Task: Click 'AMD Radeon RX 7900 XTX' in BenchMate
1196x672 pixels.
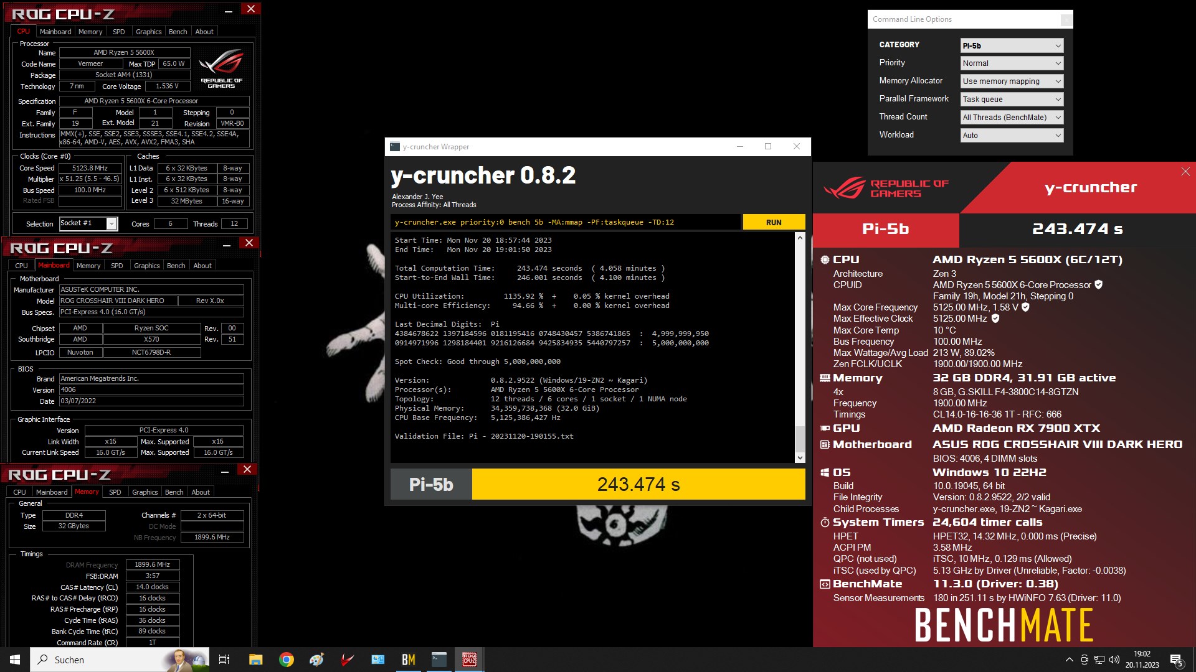Action: tap(1016, 428)
